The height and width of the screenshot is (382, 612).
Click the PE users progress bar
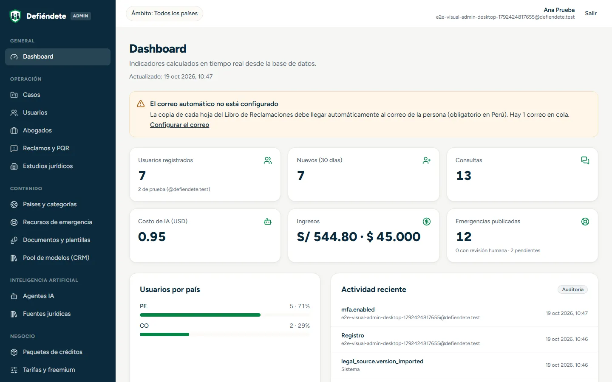(225, 315)
